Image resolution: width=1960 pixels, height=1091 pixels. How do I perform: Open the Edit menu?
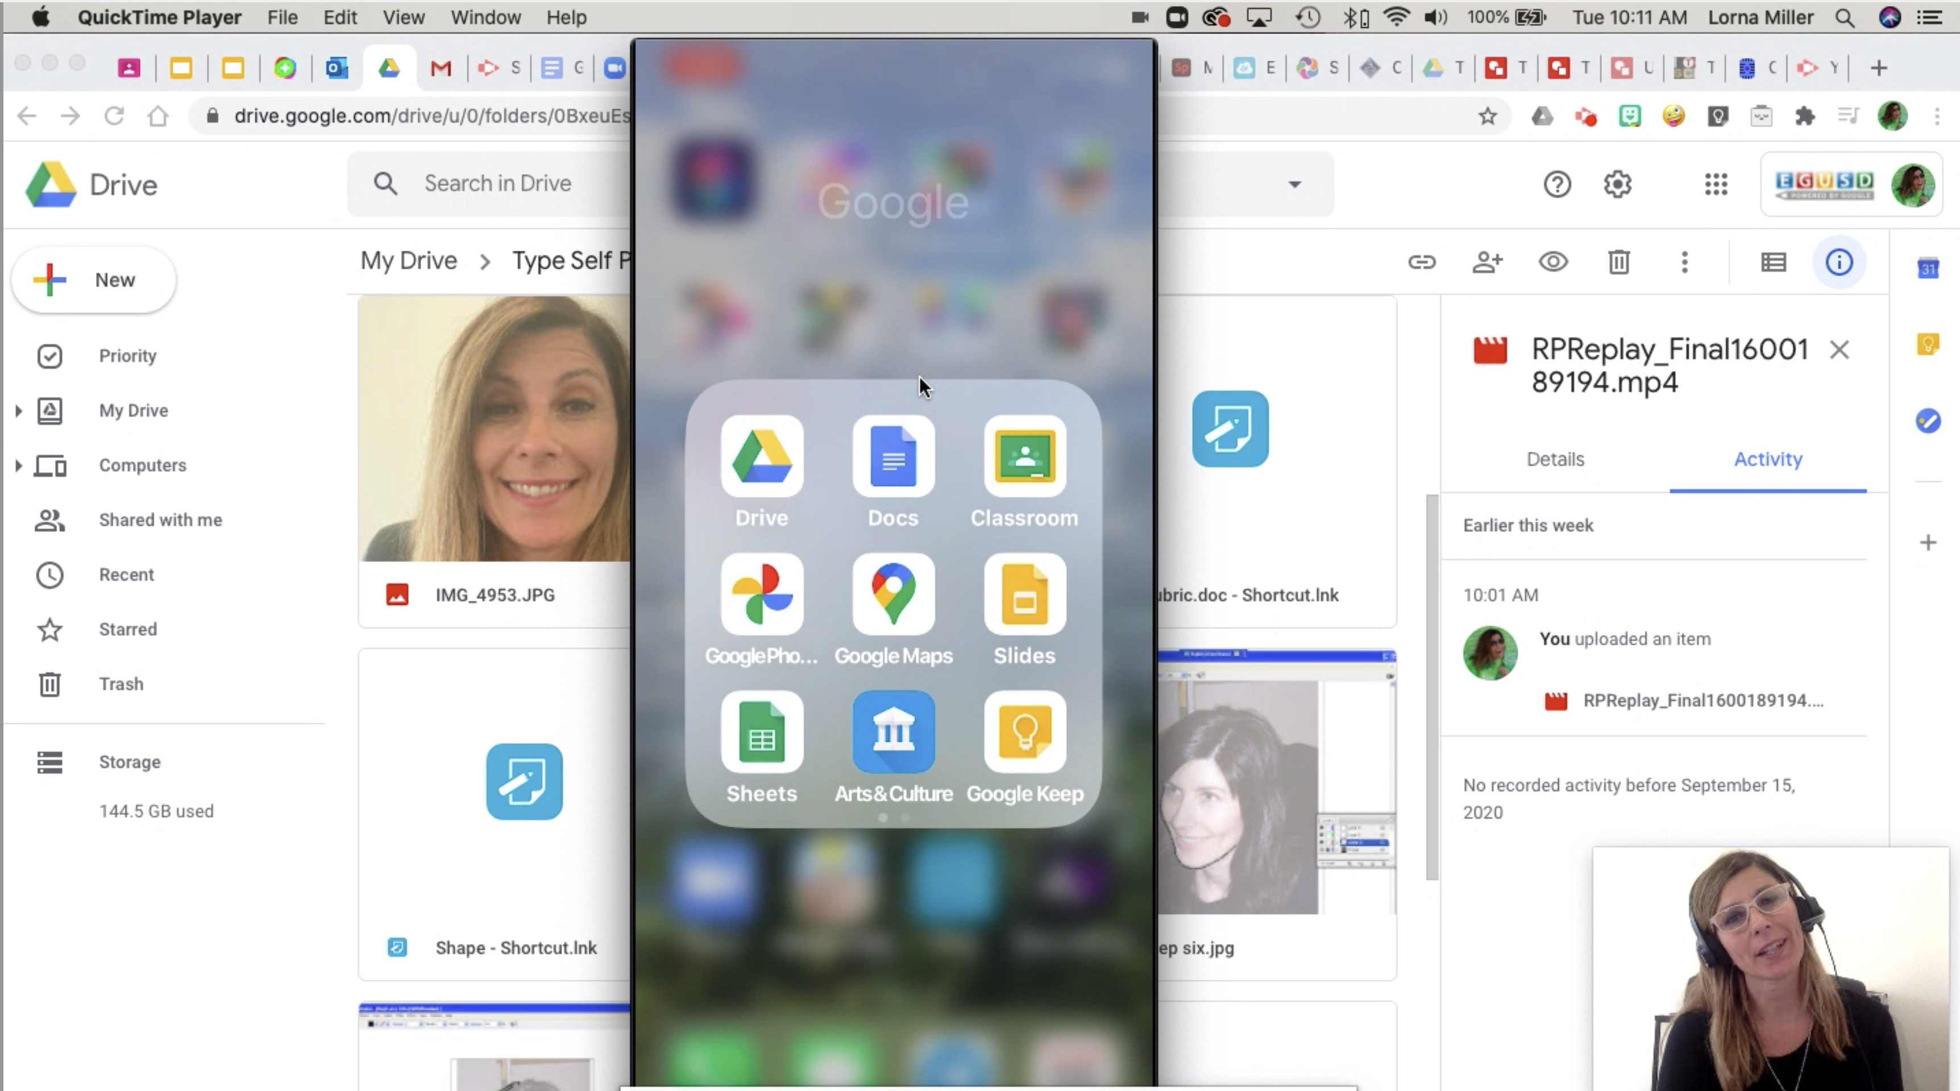point(339,16)
